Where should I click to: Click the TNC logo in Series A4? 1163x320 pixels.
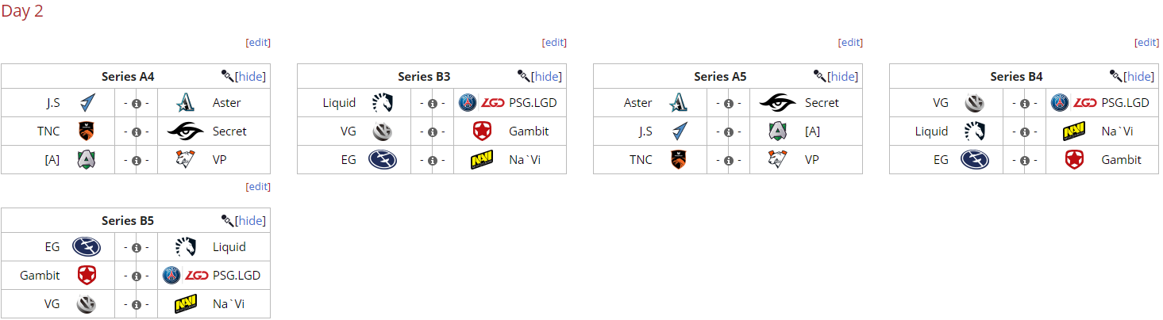[87, 131]
